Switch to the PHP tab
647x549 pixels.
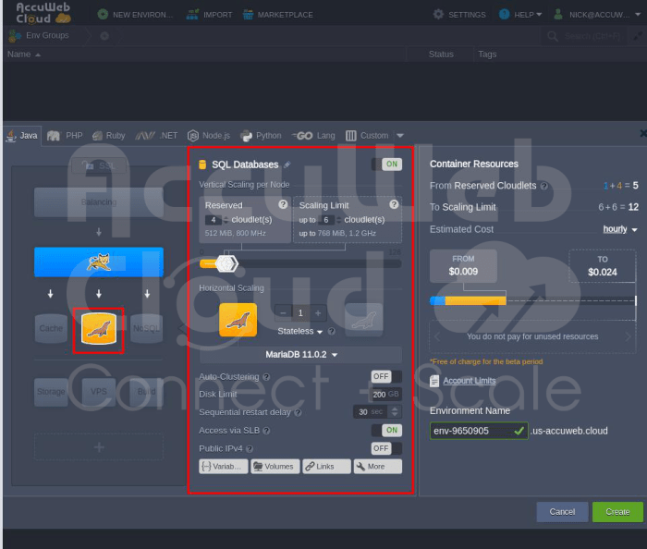(x=65, y=135)
